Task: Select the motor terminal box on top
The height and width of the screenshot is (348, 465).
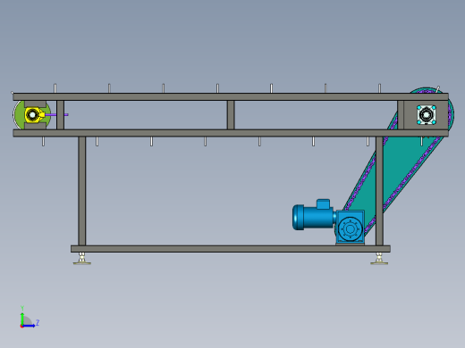Action: [323, 203]
